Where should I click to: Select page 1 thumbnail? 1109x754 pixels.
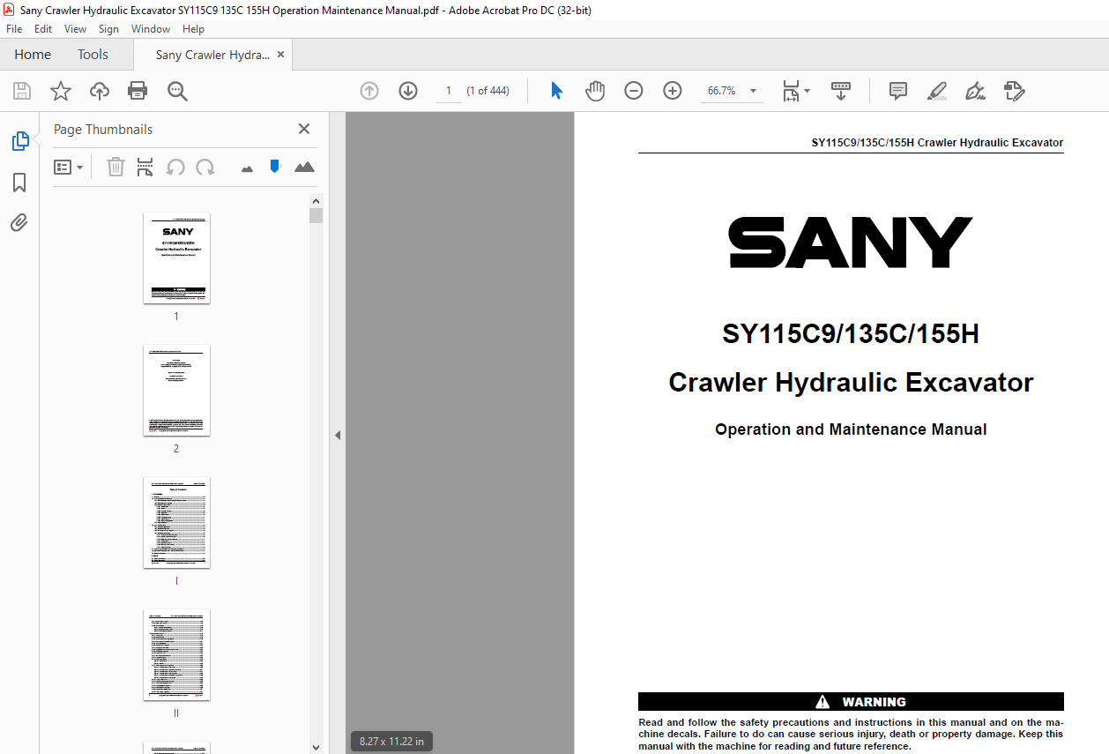click(x=176, y=258)
